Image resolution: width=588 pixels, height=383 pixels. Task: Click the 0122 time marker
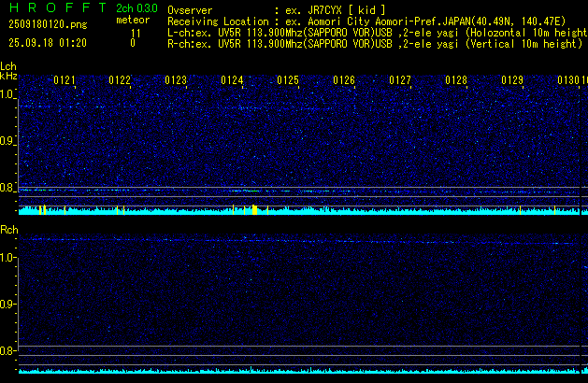(x=120, y=80)
